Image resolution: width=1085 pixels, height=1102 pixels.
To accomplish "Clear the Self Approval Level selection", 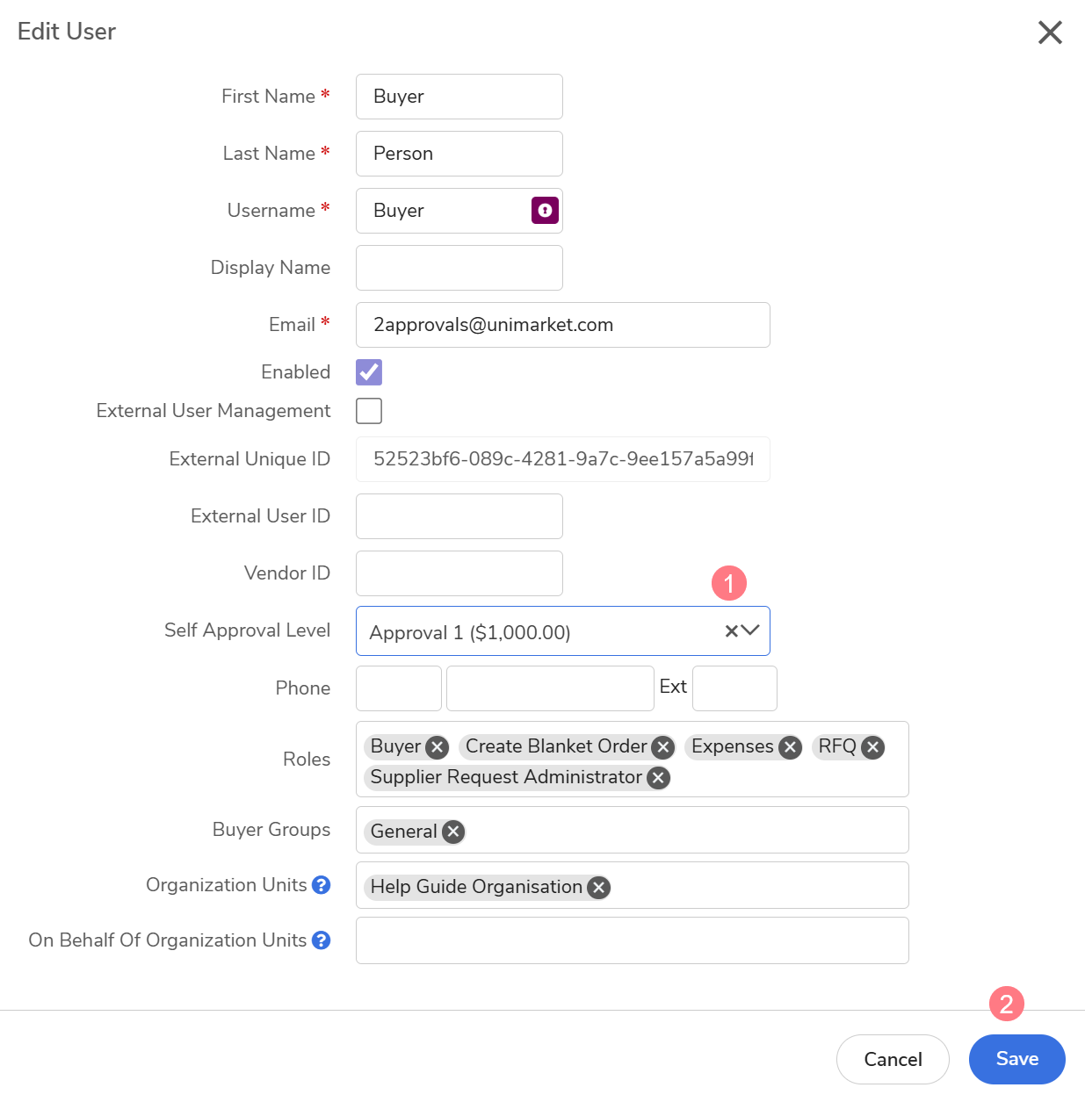I will [x=731, y=630].
